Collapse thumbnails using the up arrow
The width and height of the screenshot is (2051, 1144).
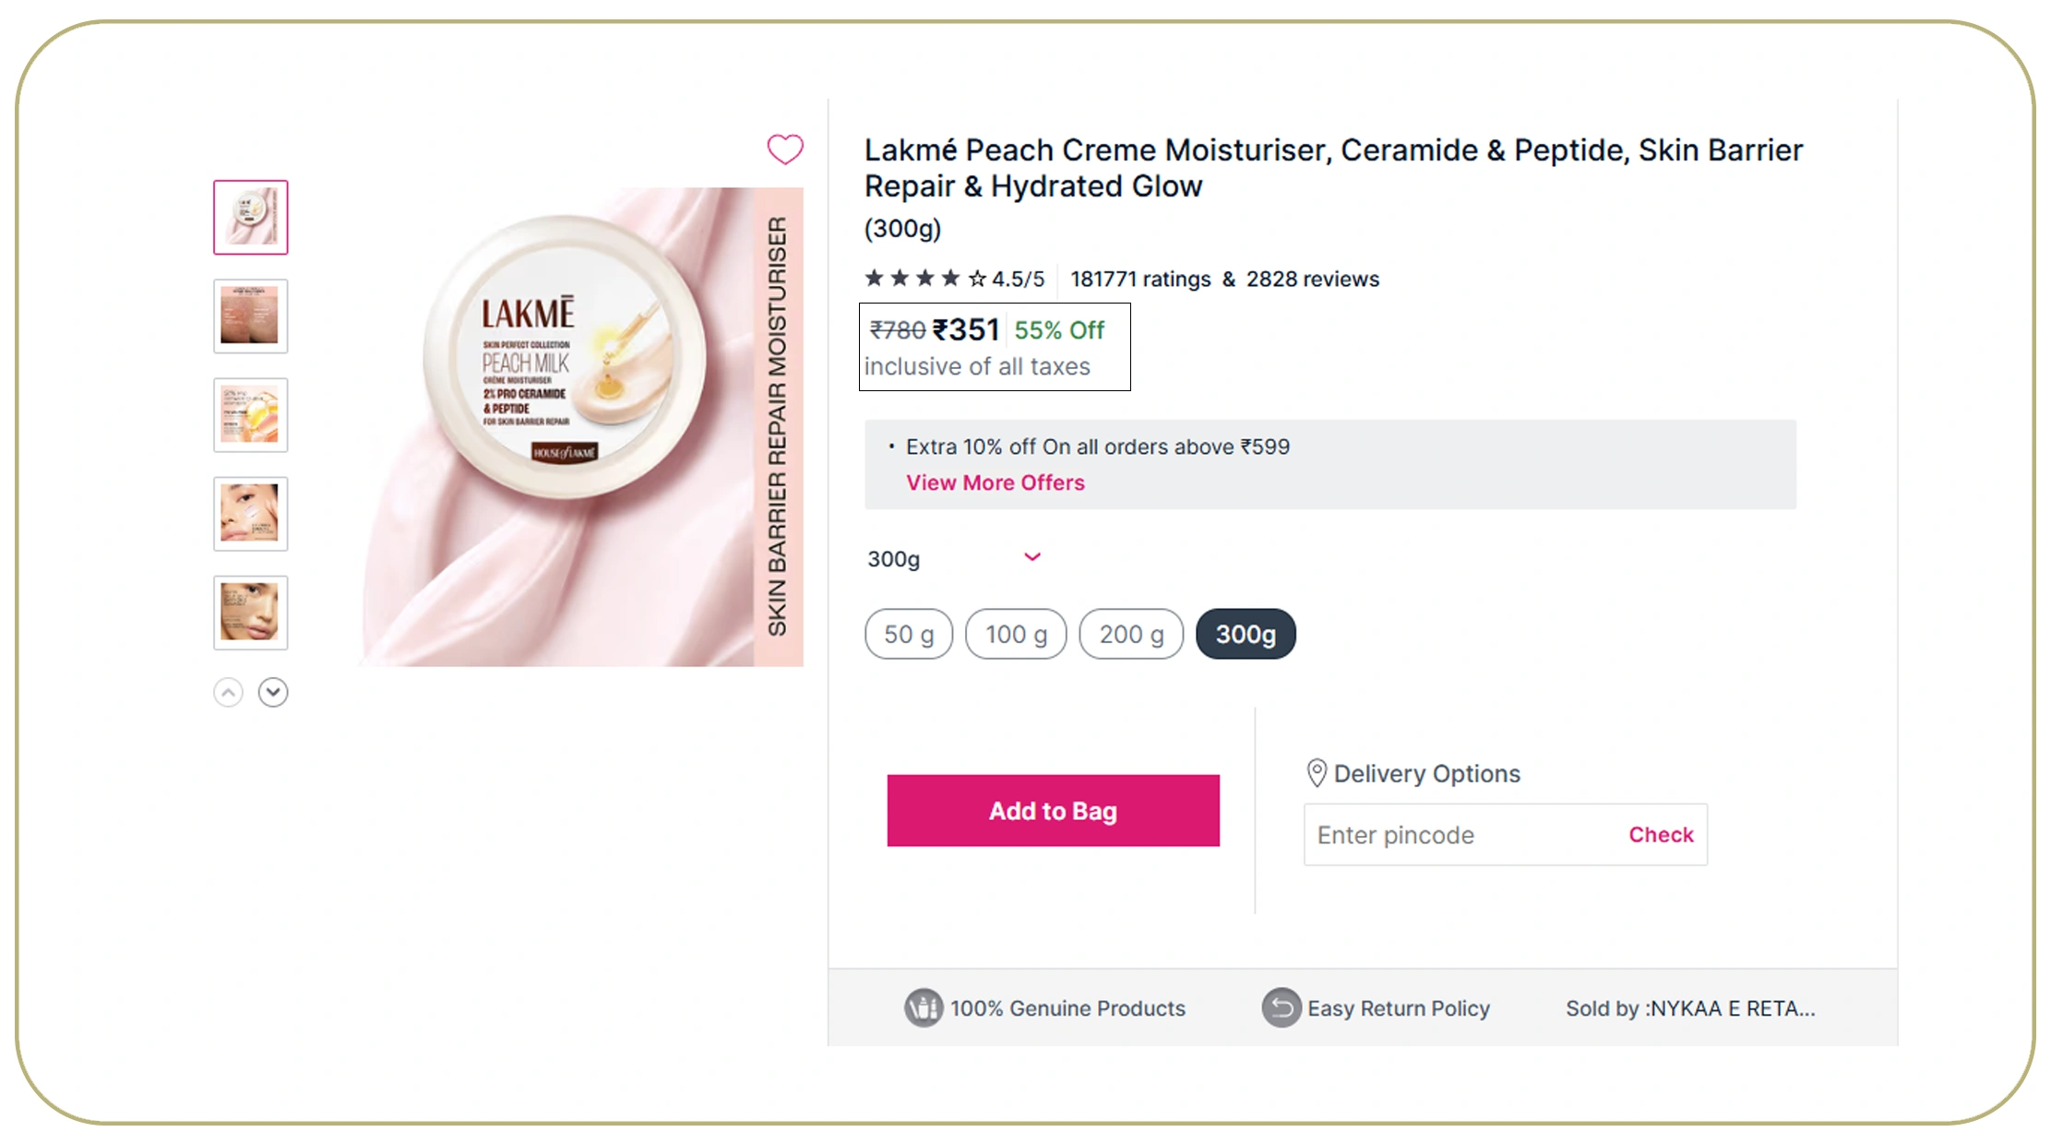(228, 692)
